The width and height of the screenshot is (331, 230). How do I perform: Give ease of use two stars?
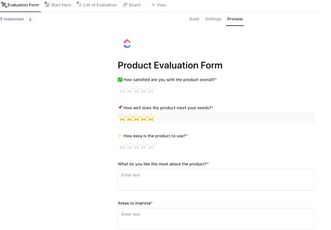130,146
